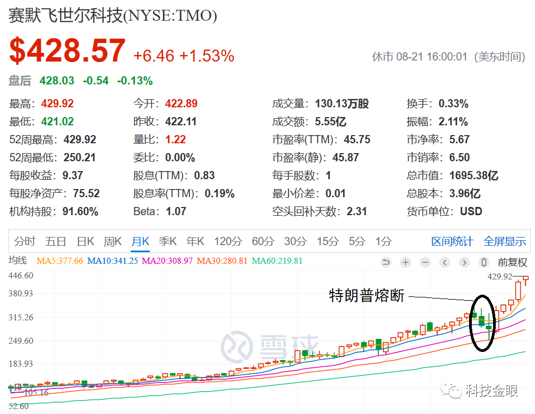Click the 均线 label
The width and height of the screenshot is (535, 414).
pyautogui.click(x=18, y=260)
